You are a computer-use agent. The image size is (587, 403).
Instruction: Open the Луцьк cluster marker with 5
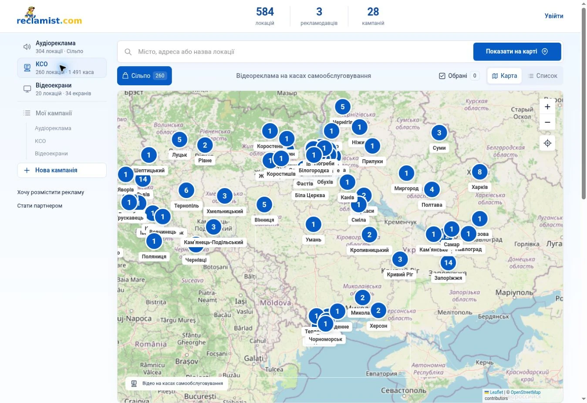(179, 140)
